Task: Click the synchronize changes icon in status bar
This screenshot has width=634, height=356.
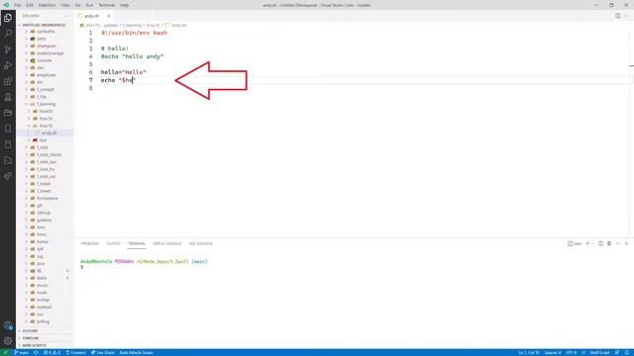Action: 36,353
